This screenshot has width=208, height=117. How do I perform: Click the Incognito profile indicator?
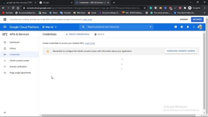pos(194,8)
